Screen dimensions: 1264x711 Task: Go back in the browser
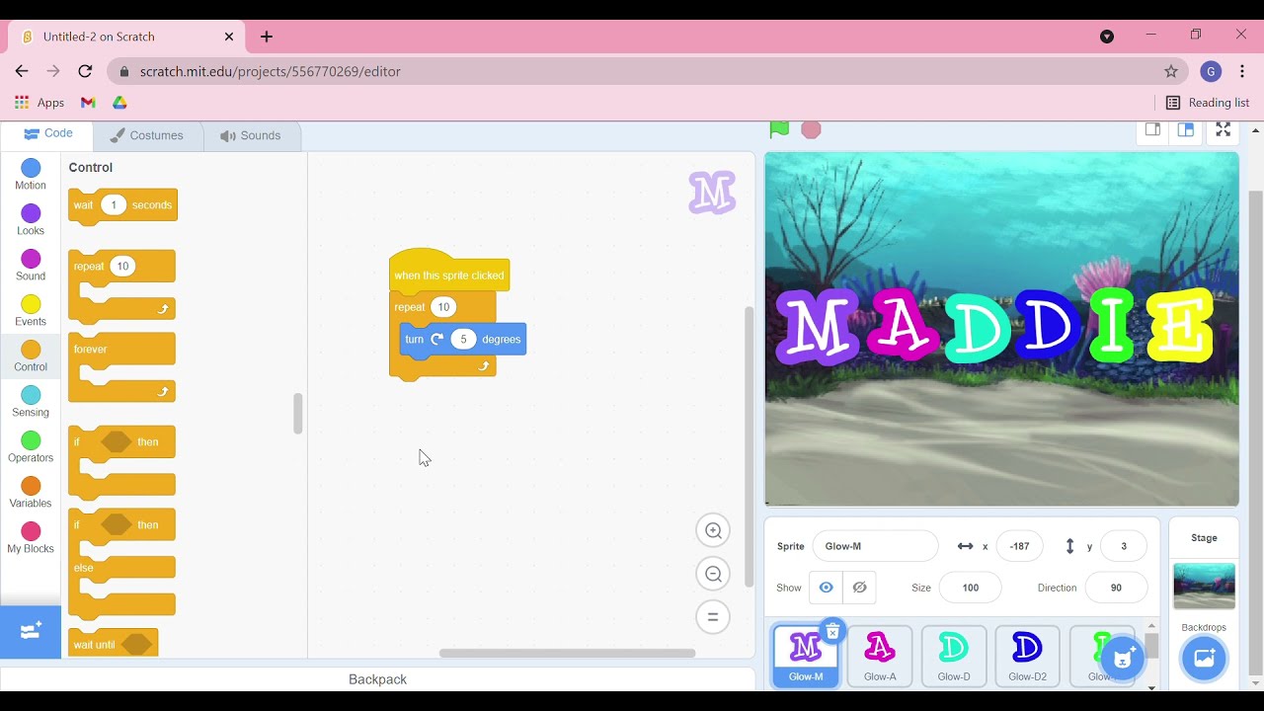coord(22,71)
